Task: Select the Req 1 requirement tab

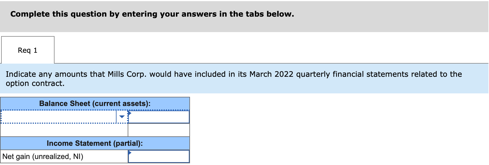Action: pos(28,50)
